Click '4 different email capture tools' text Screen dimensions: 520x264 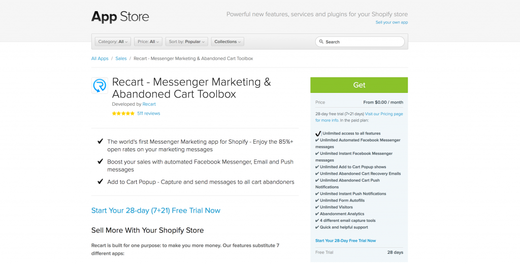(x=347, y=220)
